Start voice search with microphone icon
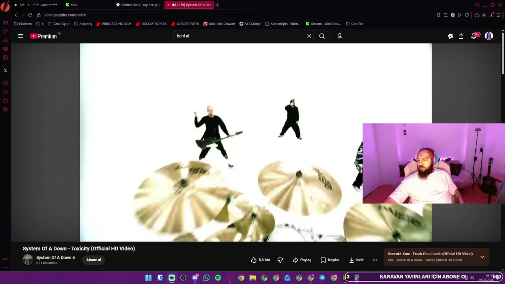The image size is (505, 284). [x=340, y=36]
